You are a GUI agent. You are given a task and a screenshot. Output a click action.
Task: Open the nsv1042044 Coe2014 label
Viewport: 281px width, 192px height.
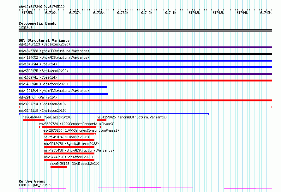(x=38, y=64)
